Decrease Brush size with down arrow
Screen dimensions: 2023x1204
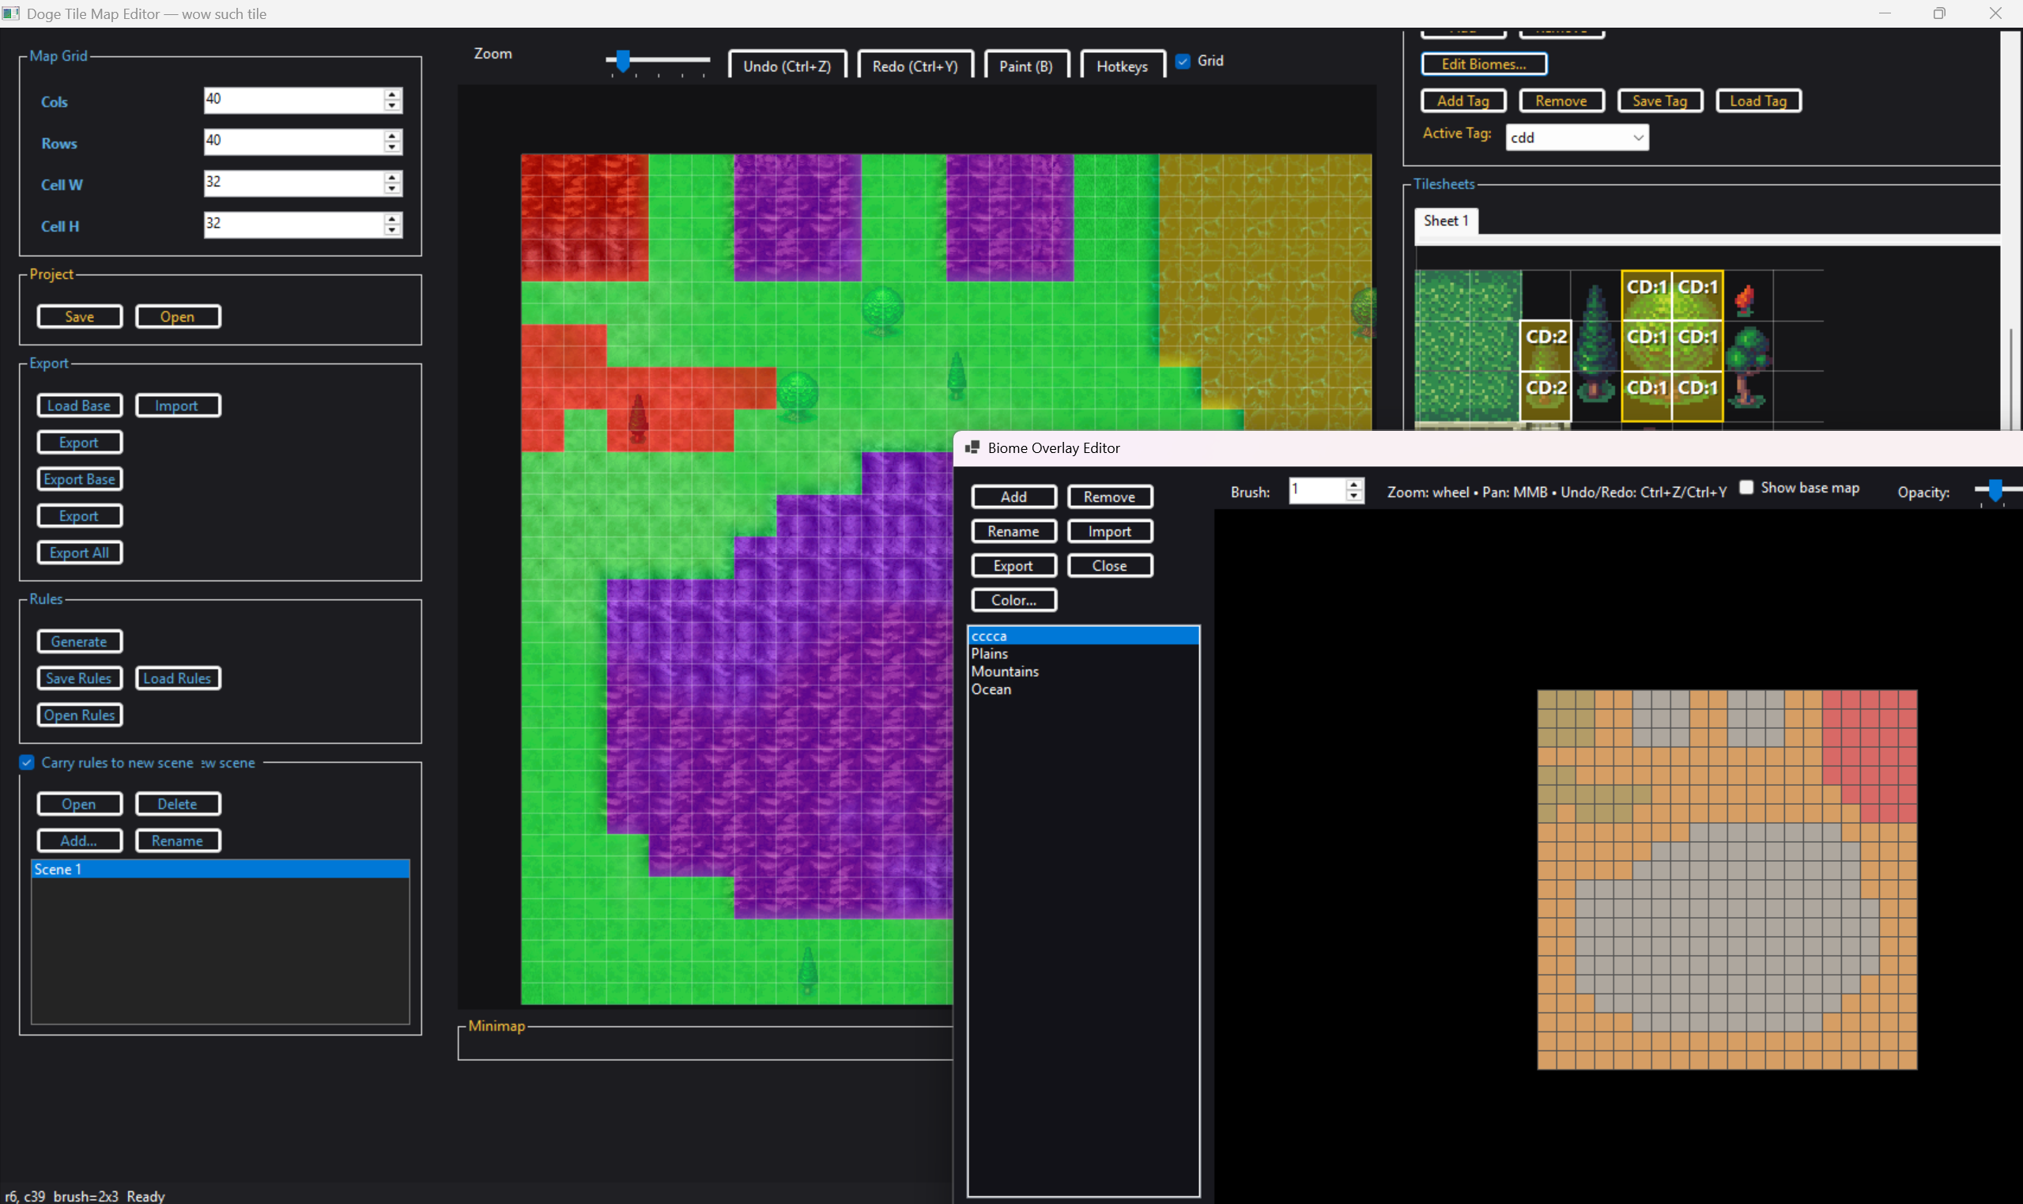[x=1353, y=496]
